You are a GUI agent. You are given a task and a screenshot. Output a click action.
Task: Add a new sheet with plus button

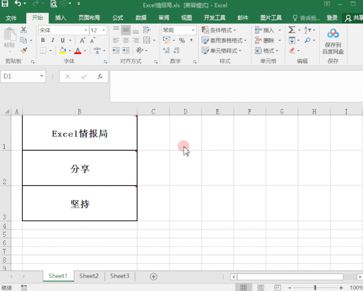click(154, 276)
